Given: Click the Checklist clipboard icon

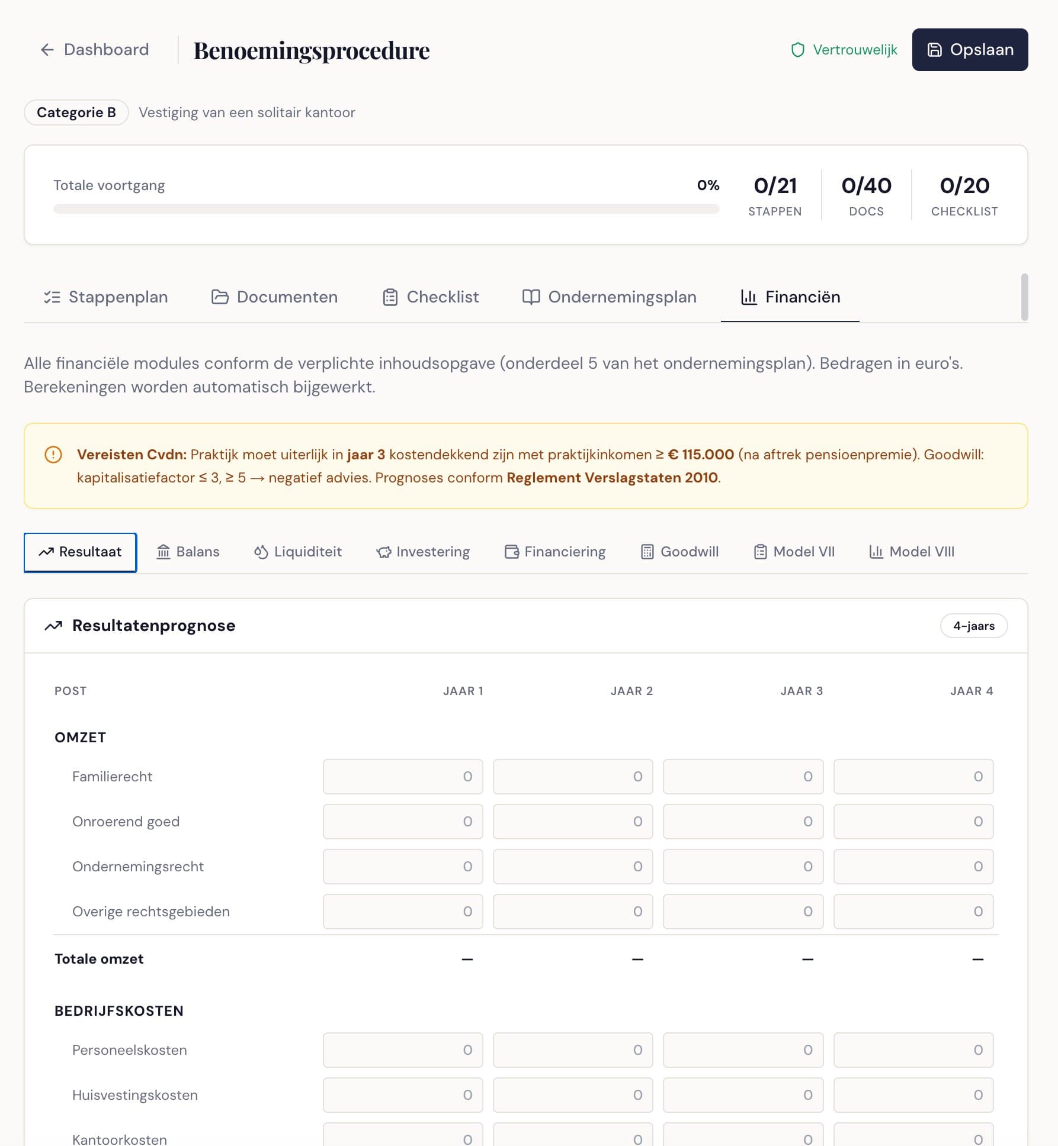Looking at the screenshot, I should pyautogui.click(x=390, y=297).
